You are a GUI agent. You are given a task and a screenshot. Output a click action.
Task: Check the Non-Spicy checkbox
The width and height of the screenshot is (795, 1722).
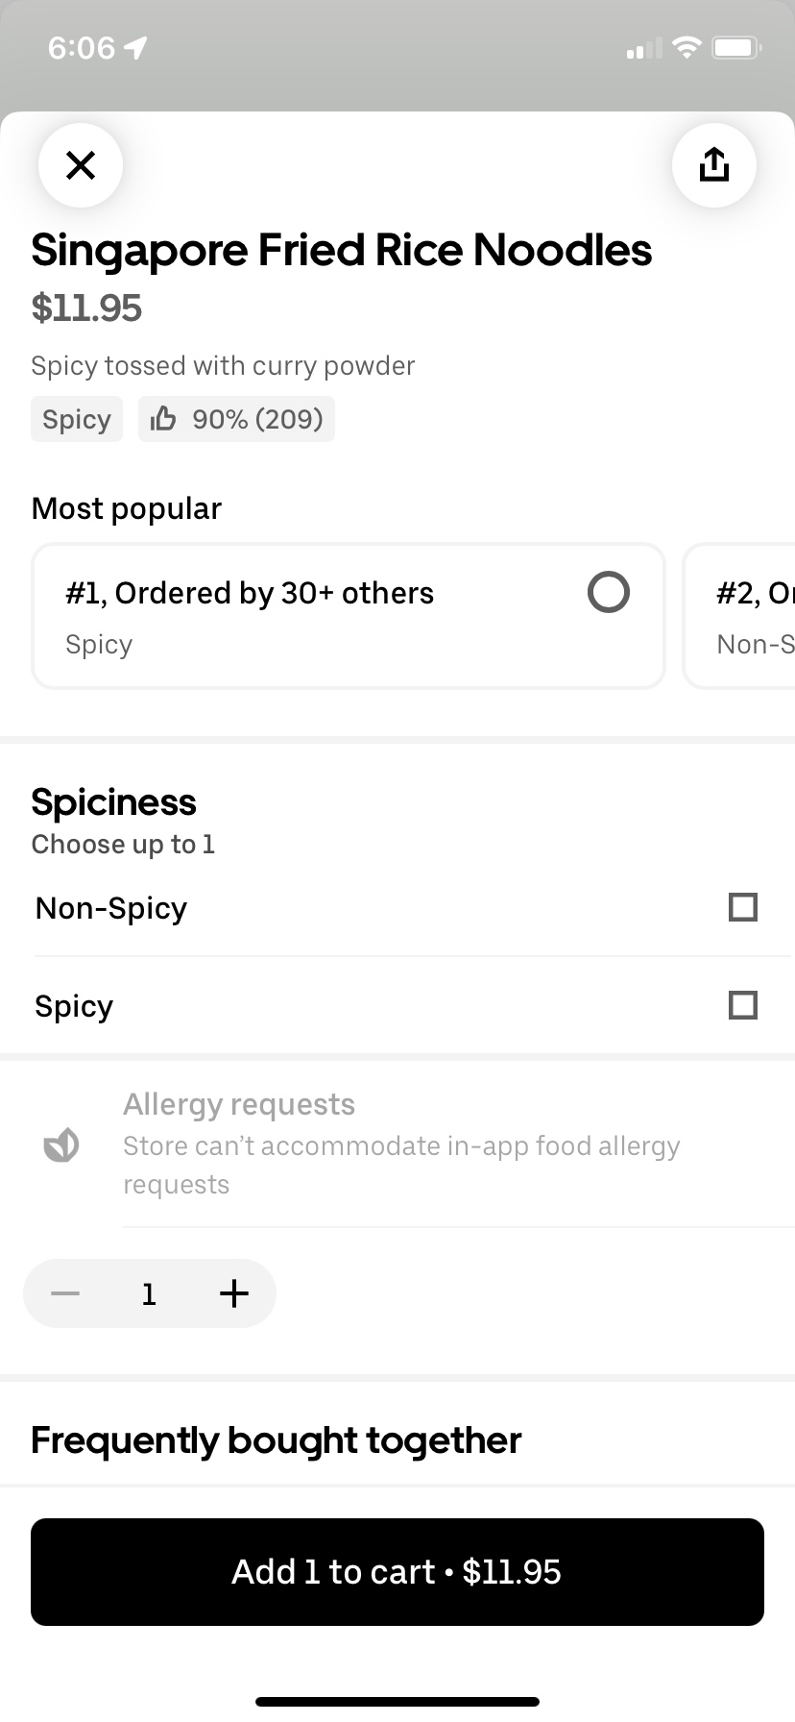point(742,907)
